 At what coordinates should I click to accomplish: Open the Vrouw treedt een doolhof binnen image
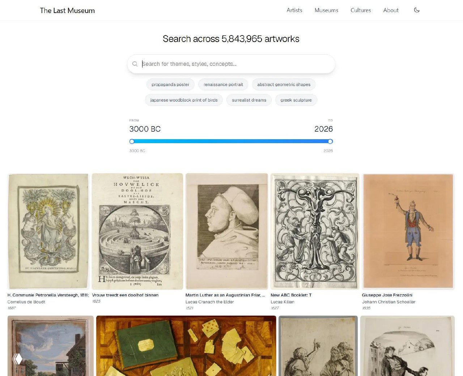pyautogui.click(x=137, y=231)
